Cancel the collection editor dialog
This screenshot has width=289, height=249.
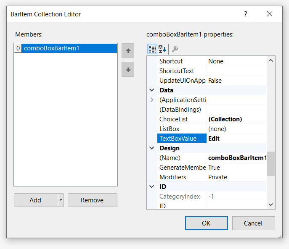pyautogui.click(x=253, y=223)
